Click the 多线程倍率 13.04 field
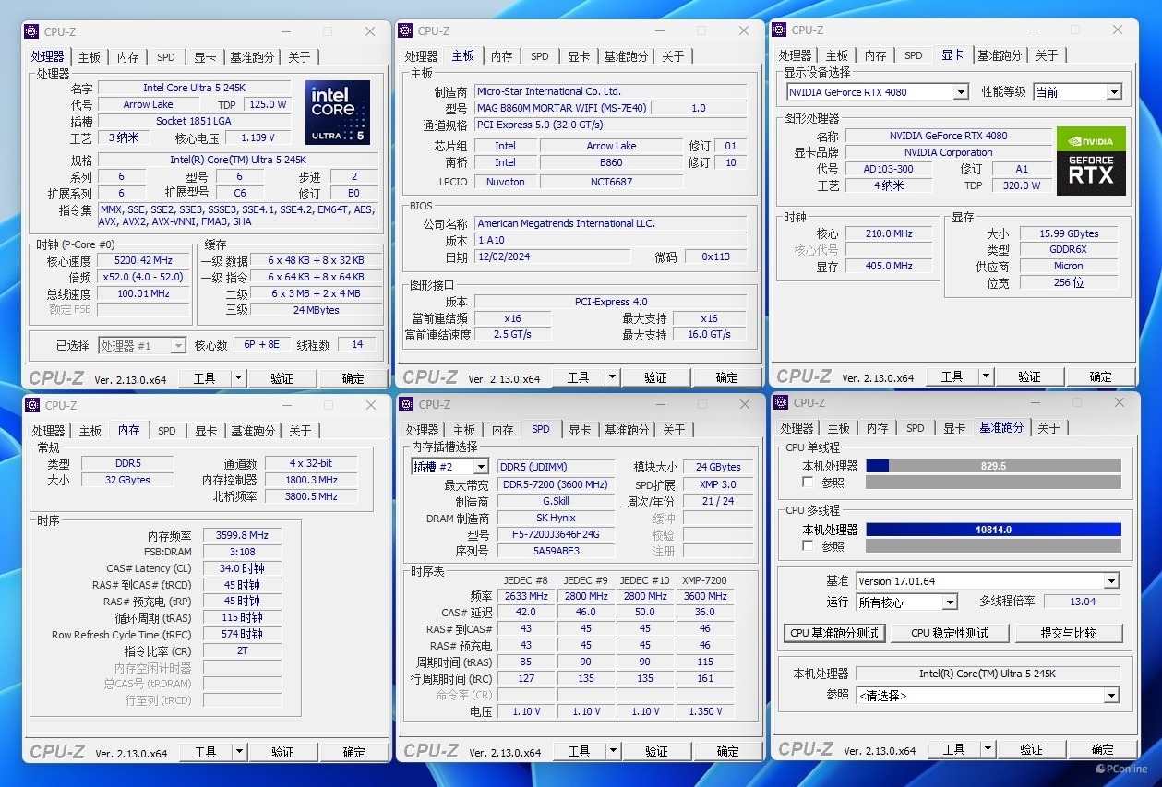This screenshot has height=787, width=1162. point(1083,602)
